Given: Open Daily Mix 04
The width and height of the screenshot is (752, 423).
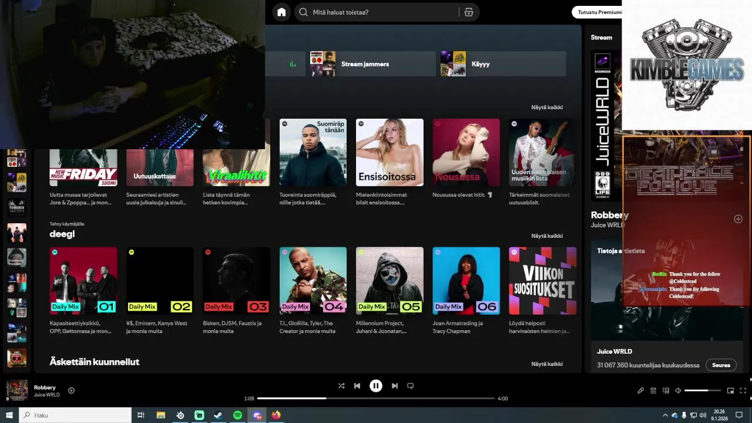Looking at the screenshot, I should pos(313,291).
